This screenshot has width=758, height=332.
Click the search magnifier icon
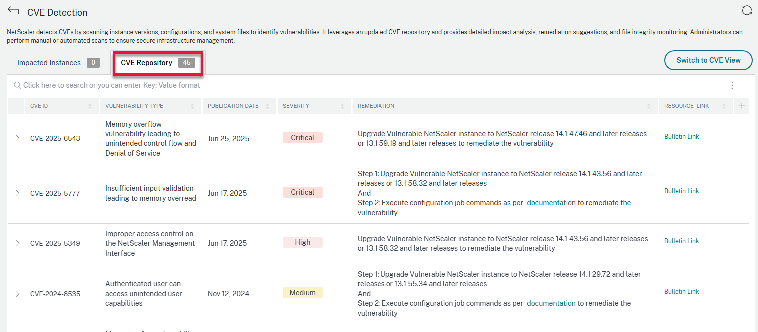[x=17, y=85]
